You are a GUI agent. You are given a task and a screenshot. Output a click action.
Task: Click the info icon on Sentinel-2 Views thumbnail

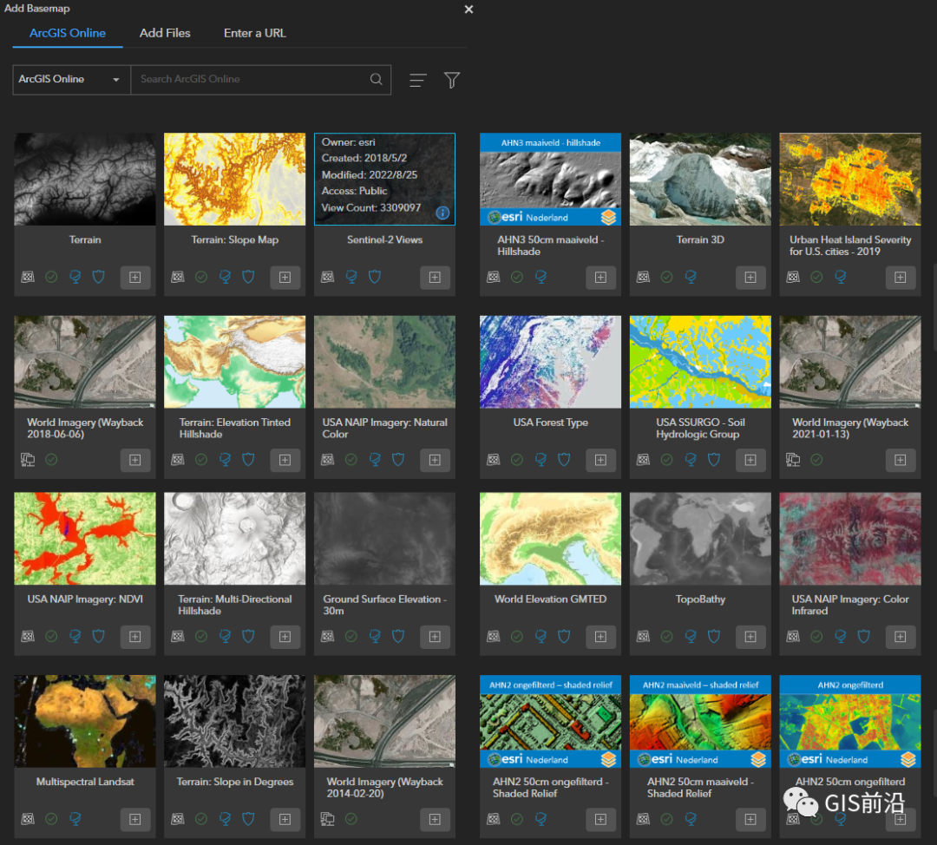(x=442, y=213)
